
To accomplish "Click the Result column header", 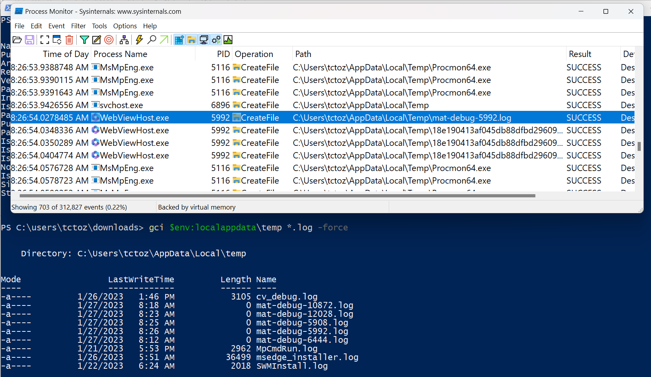I will tap(593, 54).
